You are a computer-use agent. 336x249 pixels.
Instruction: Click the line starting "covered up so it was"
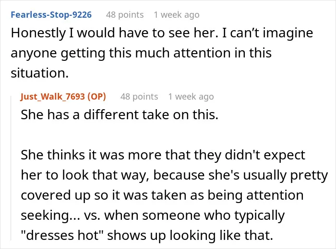(162, 195)
